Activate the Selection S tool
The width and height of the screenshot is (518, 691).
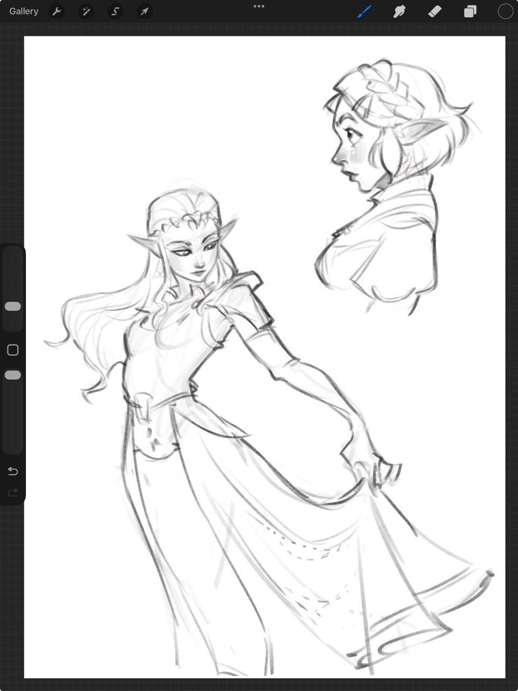tap(115, 12)
